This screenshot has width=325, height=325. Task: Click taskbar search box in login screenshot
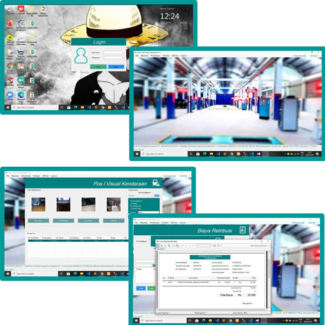tap(35, 108)
